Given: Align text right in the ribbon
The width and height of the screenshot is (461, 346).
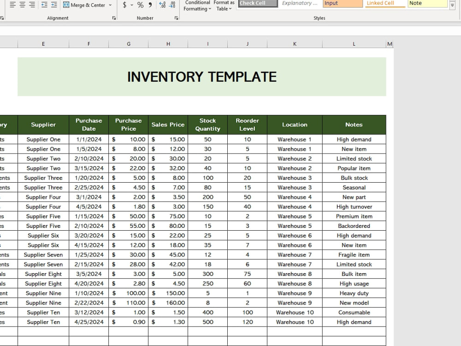Looking at the screenshot, I should coord(32,5).
